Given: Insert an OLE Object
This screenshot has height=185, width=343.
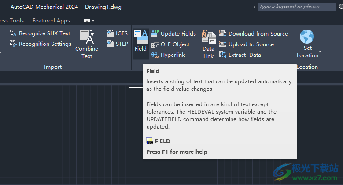Looking at the screenshot, I should [x=170, y=44].
